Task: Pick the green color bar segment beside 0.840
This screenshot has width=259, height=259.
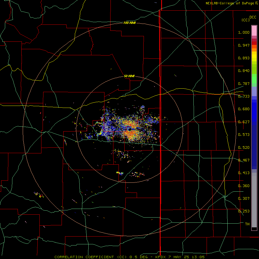Action: tap(254, 69)
